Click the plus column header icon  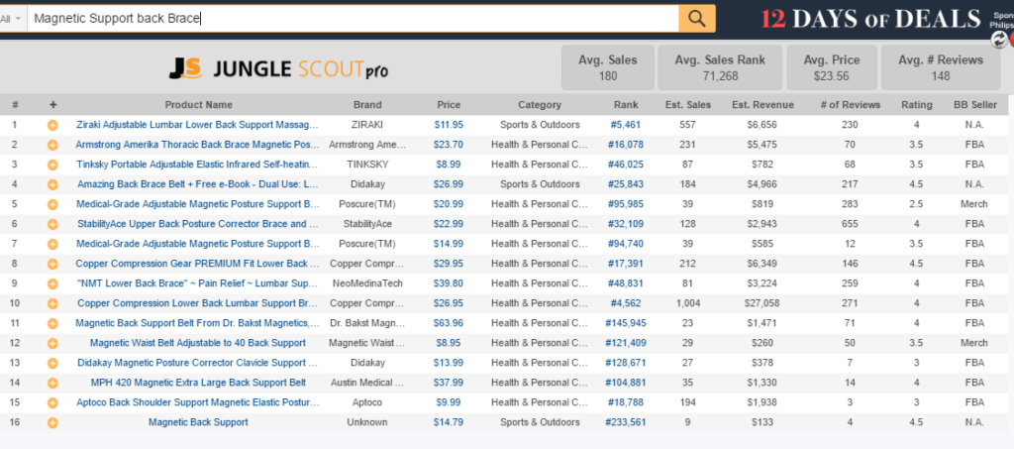click(x=52, y=105)
